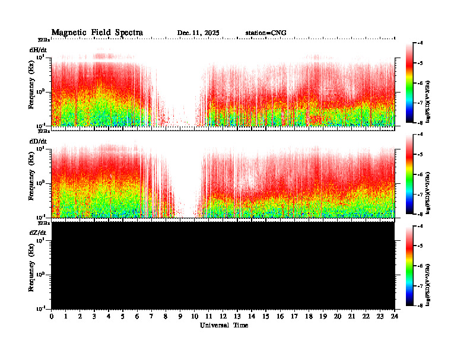Click hour "7" on the time axis

tap(151, 316)
